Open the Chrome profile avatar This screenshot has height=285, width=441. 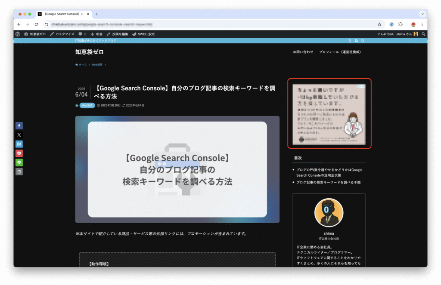click(413, 25)
